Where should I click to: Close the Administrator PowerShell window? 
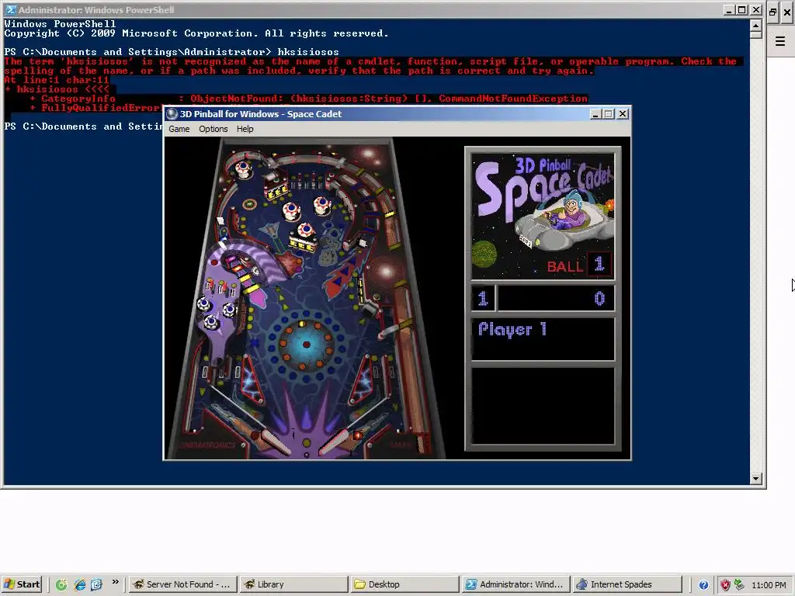pyautogui.click(x=755, y=9)
